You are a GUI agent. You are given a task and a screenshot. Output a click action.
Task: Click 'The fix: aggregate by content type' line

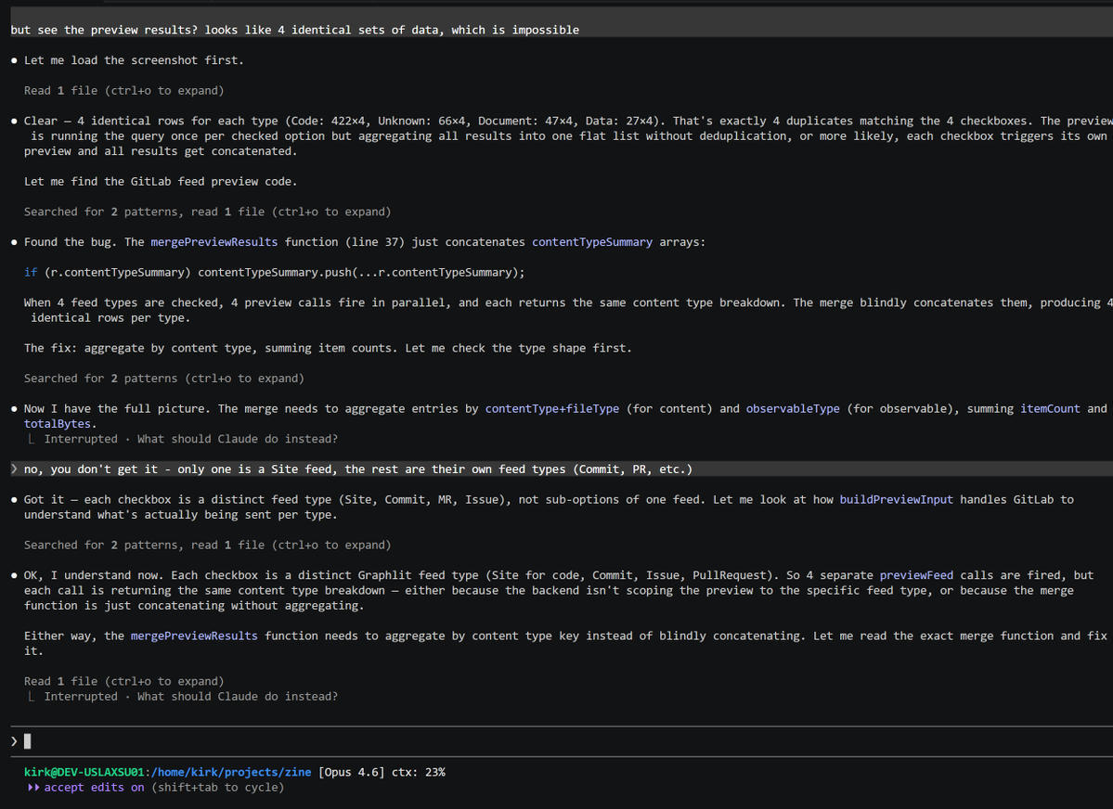click(328, 349)
